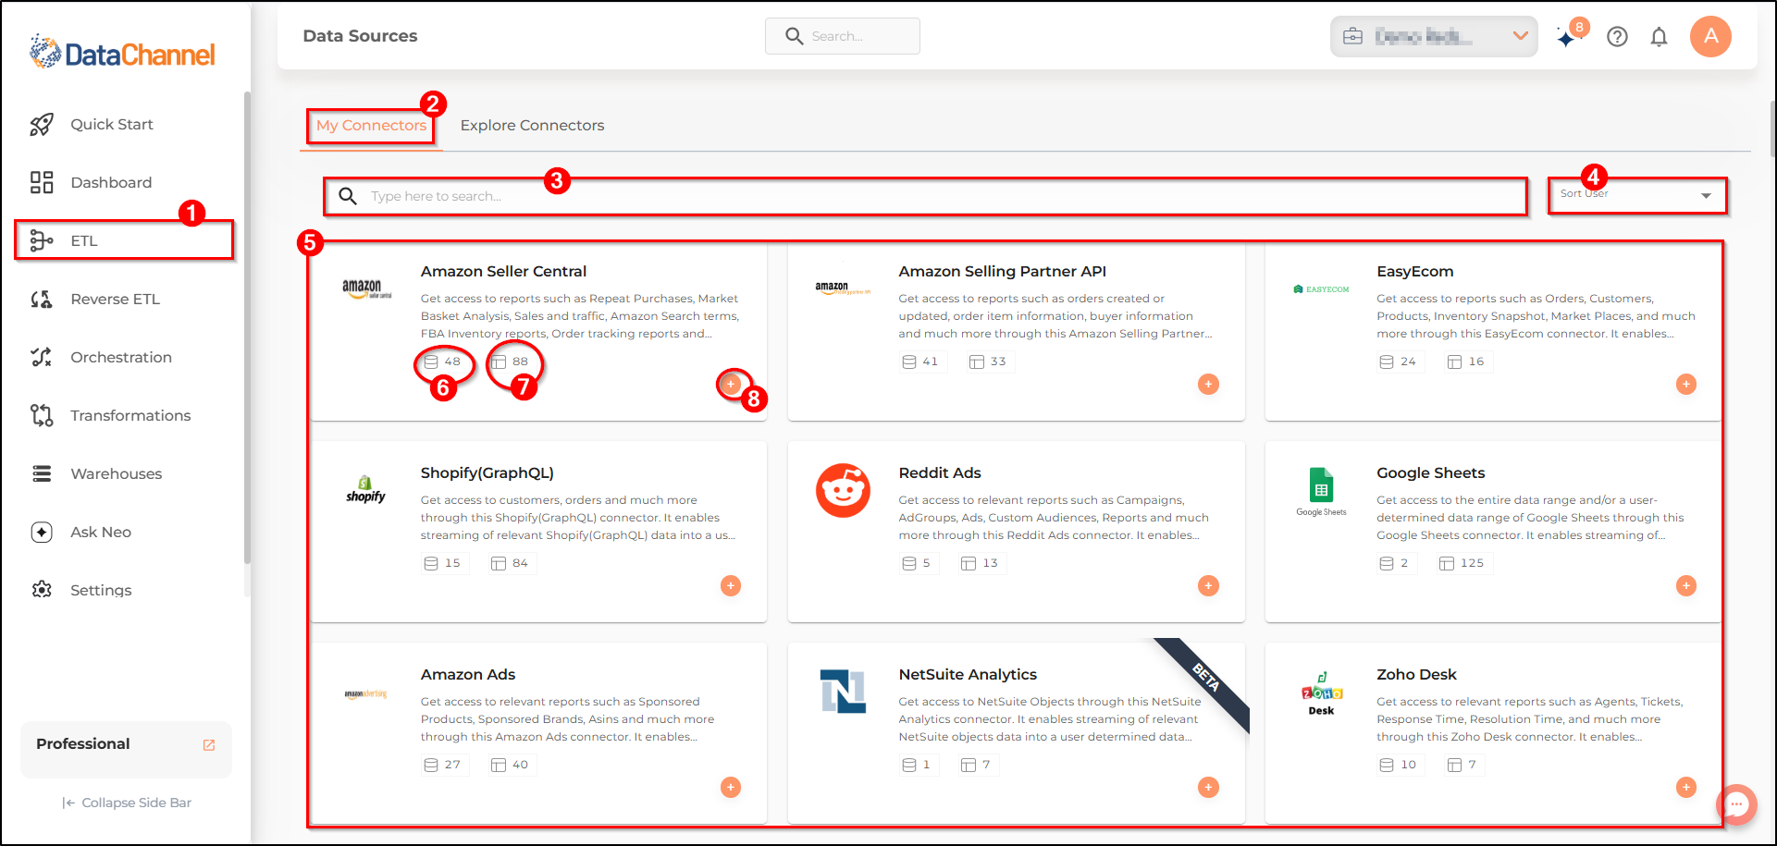Collapse the side bar

[x=127, y=803]
